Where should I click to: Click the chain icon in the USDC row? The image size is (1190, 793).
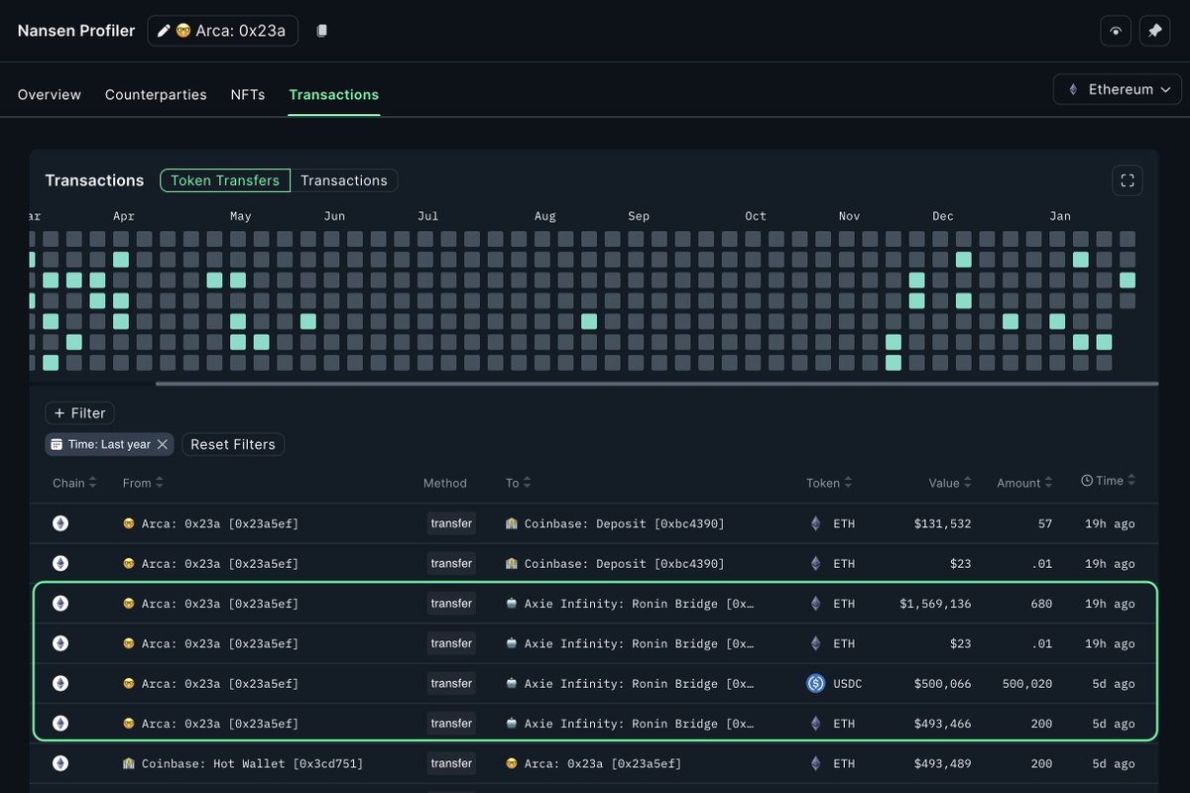[x=60, y=683]
